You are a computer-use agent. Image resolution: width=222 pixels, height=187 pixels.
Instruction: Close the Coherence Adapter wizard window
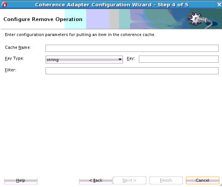[x=219, y=5]
